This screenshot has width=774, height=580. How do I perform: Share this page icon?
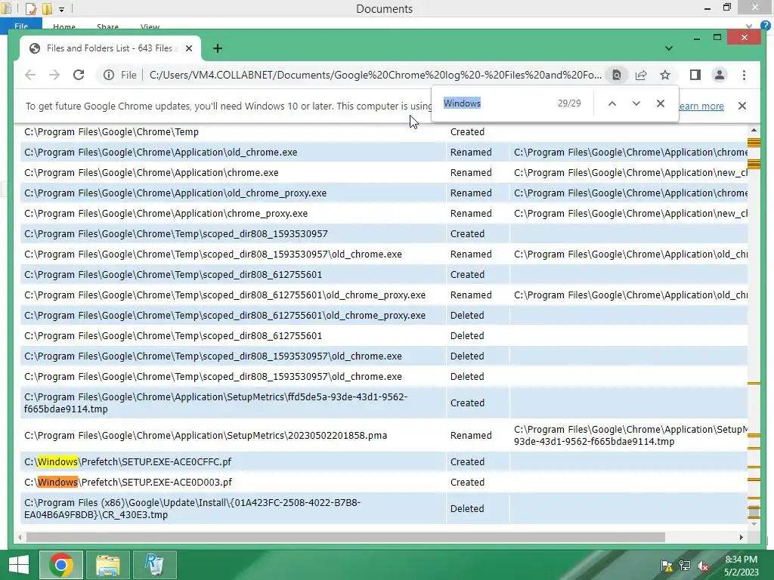click(641, 75)
